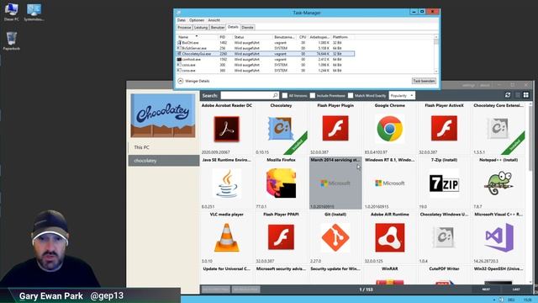Image resolution: width=538 pixels, height=303 pixels.
Task: Select the Microsoft Visual C++ Redistributable package
Action: (498, 237)
